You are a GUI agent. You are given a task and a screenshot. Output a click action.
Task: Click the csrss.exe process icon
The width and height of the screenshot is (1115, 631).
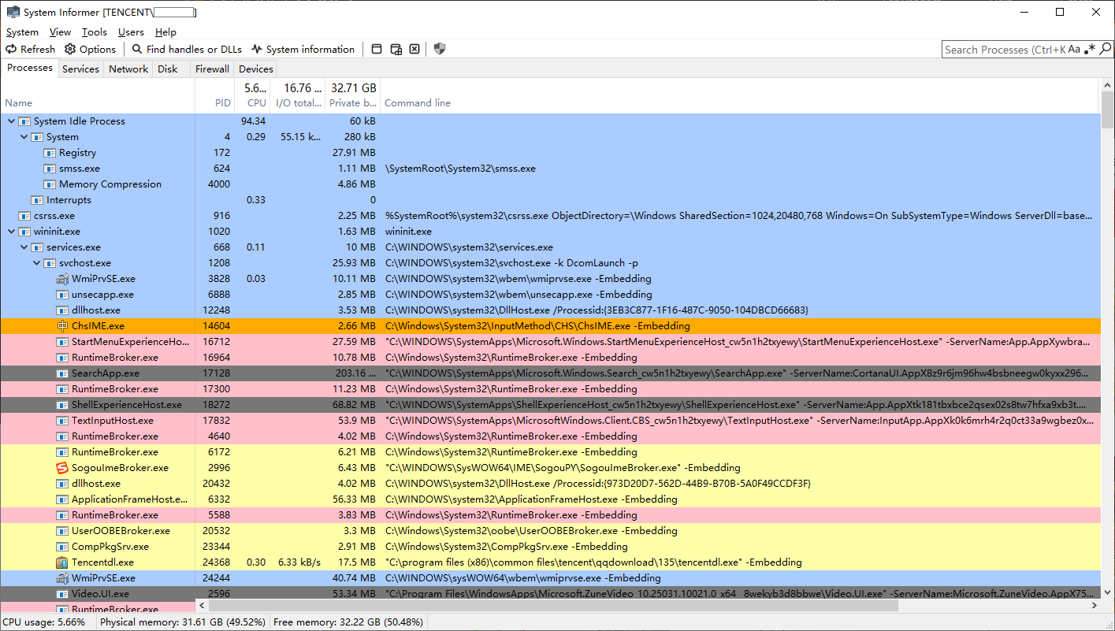pos(24,216)
